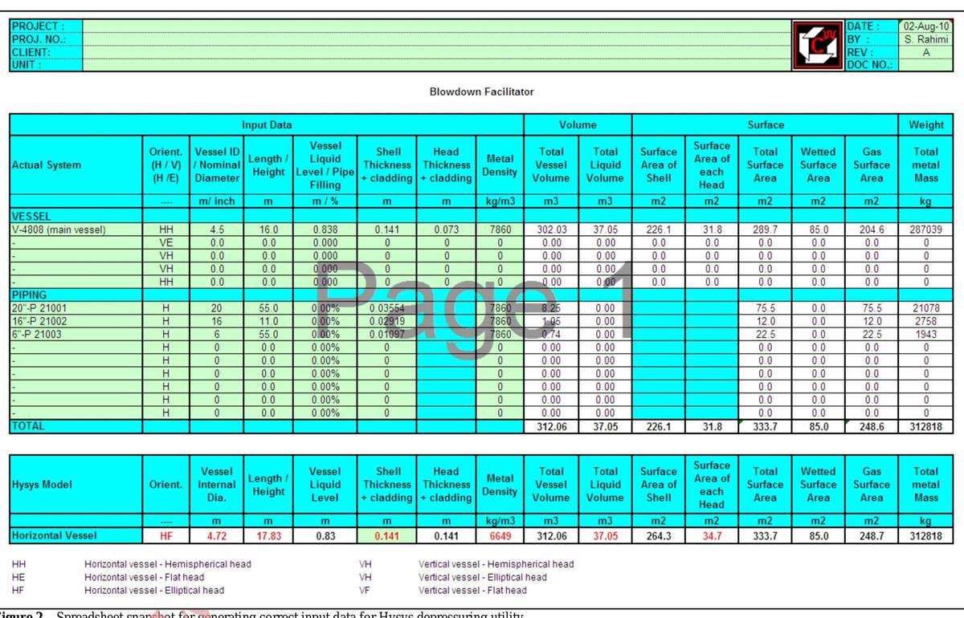The height and width of the screenshot is (618, 964).
Task: Select the Volume group header
Action: (x=578, y=125)
